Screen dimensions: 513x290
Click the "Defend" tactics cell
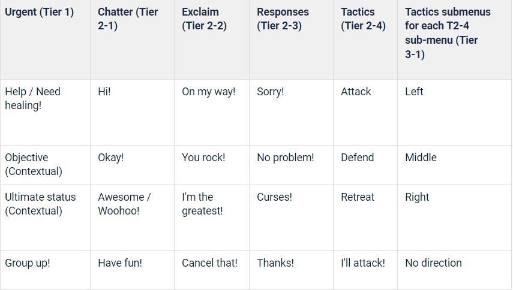click(x=357, y=158)
